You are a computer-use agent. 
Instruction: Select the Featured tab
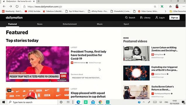click(13, 24)
